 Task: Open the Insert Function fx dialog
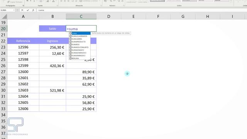33,10
